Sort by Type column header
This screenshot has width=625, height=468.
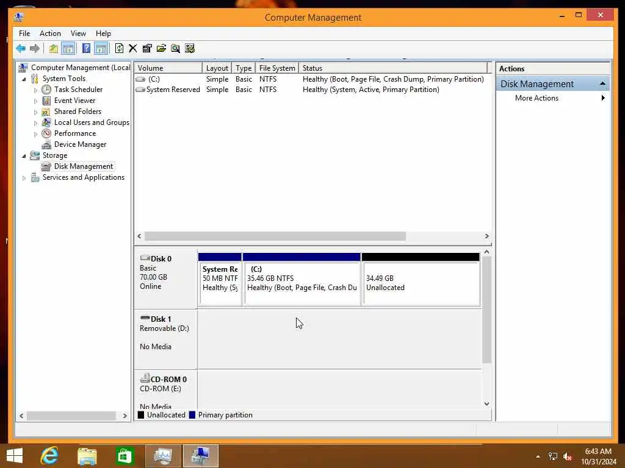tap(243, 68)
